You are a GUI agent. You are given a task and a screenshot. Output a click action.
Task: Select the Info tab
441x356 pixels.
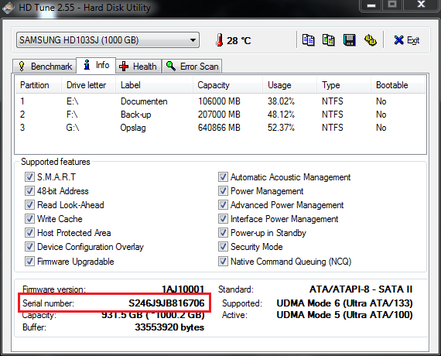[96, 65]
